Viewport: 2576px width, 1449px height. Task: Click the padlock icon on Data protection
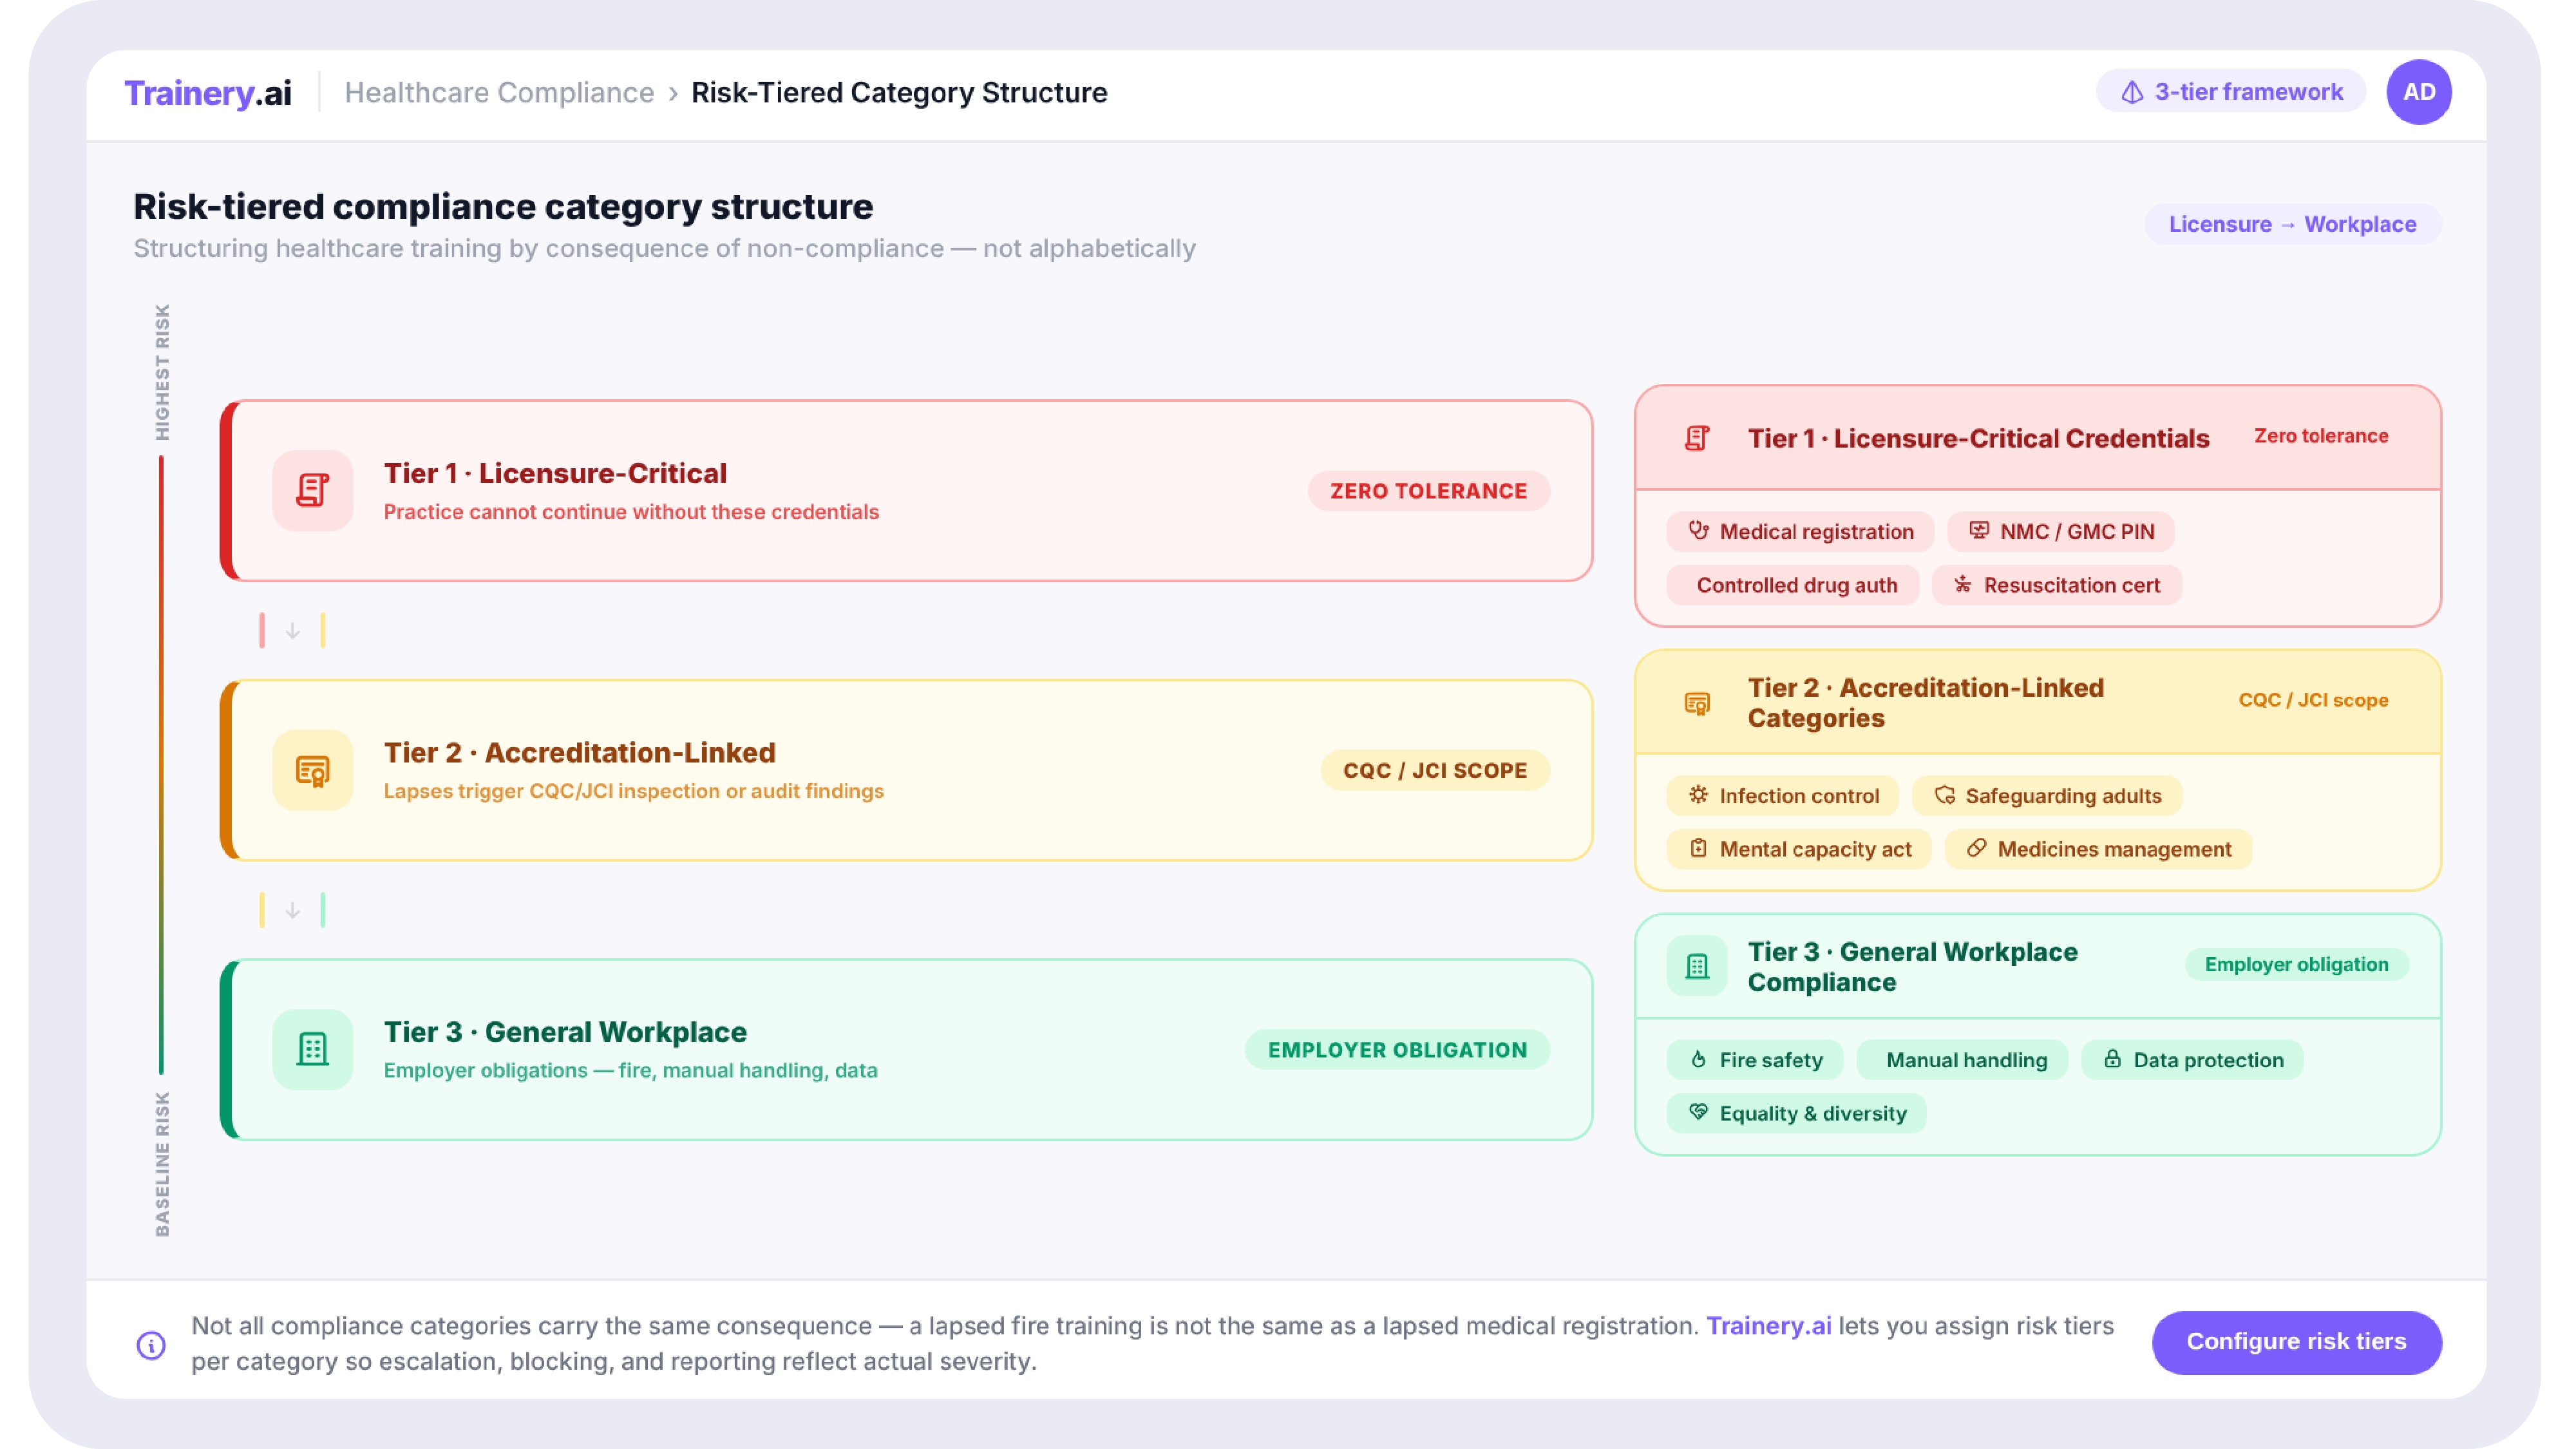[x=2112, y=1059]
